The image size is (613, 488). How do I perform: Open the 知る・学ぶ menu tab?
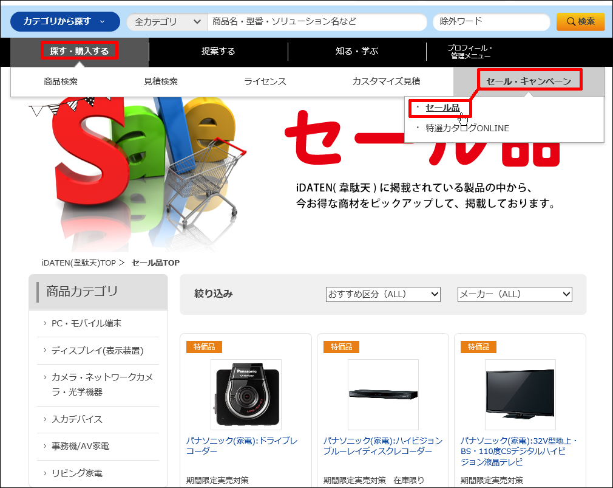pos(357,51)
